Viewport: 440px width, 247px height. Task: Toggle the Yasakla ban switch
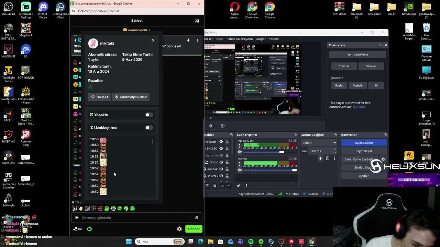click(x=148, y=115)
